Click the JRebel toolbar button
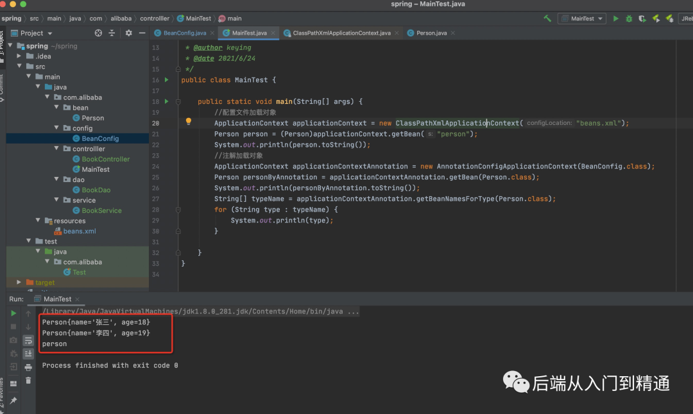Screen dimensions: 693x414 tap(687, 19)
